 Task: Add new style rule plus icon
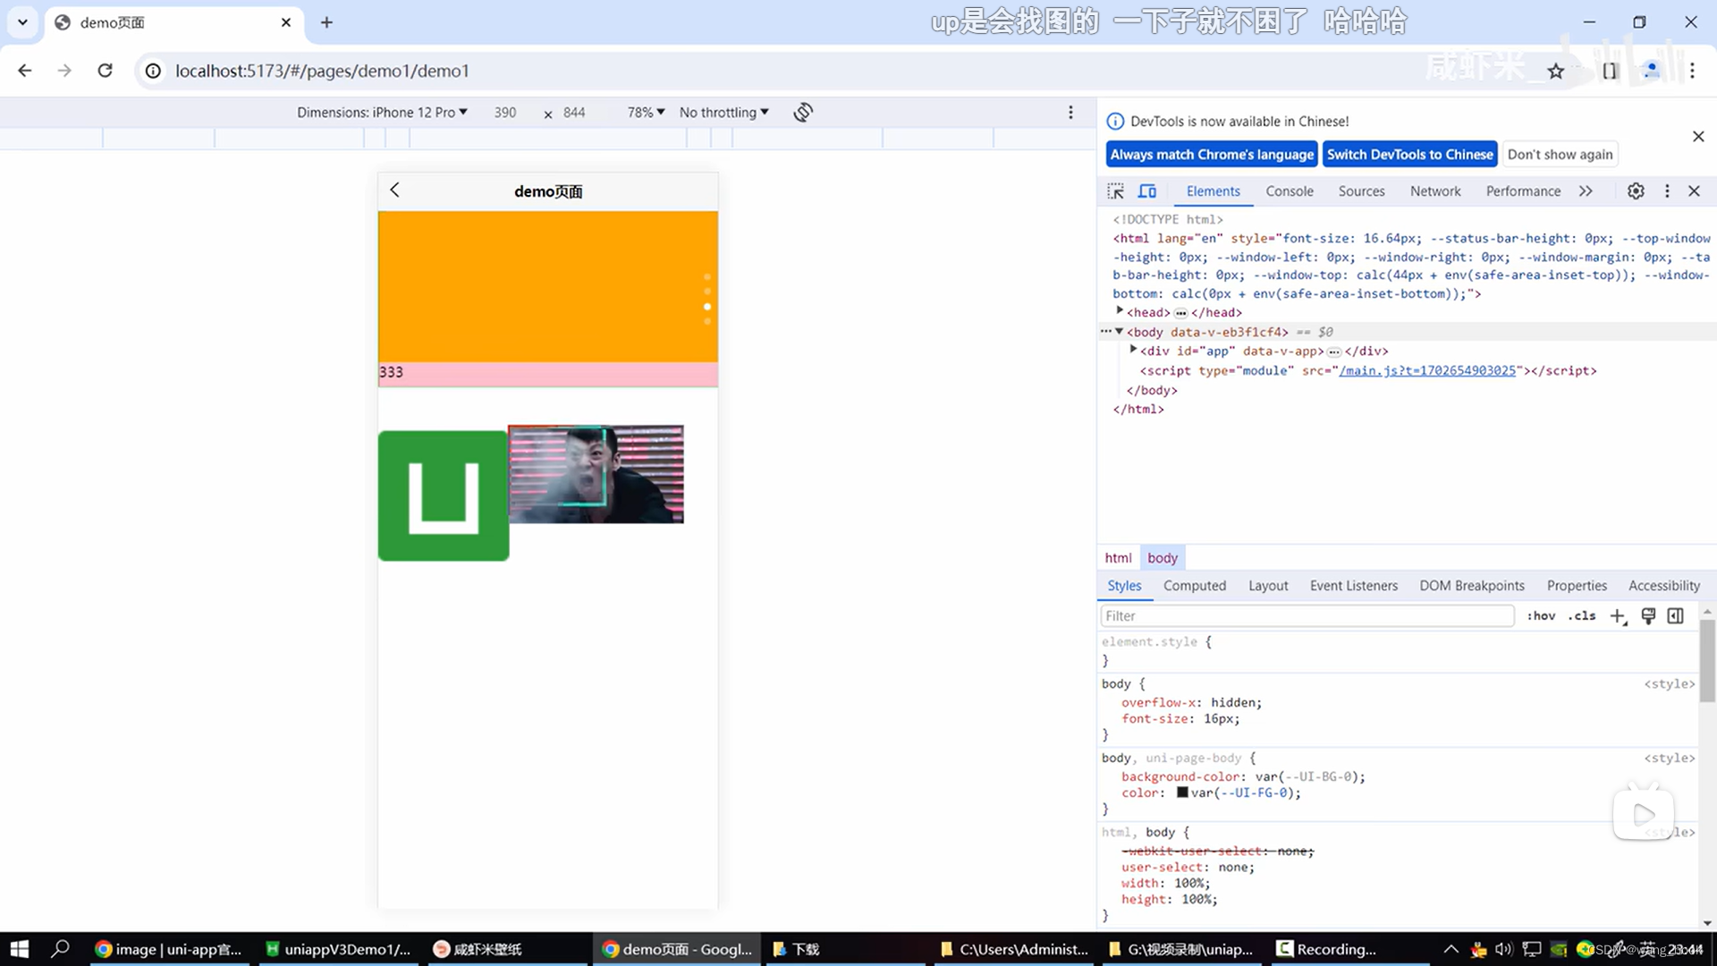[x=1618, y=615]
